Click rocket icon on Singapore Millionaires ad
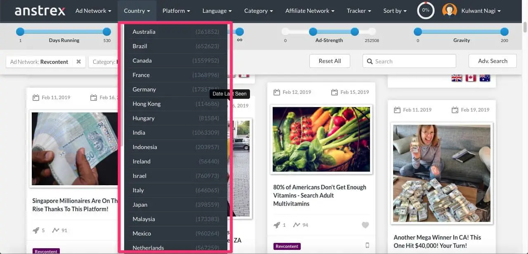528x254 pixels. coord(36,231)
